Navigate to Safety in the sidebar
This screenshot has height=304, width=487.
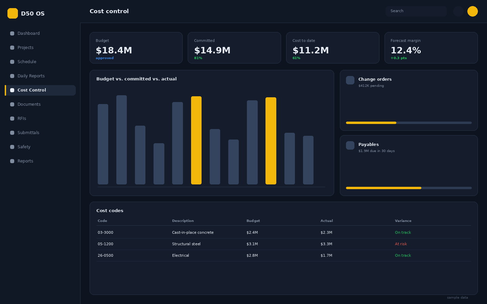(x=40, y=147)
